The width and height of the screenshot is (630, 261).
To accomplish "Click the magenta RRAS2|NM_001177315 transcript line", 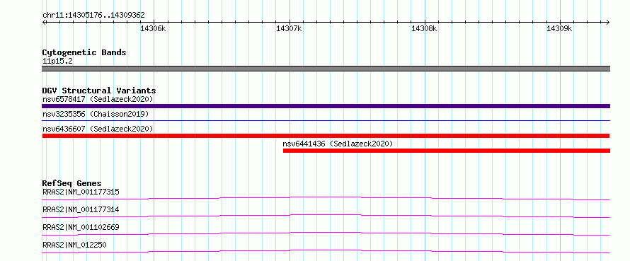I will pyautogui.click(x=326, y=198).
